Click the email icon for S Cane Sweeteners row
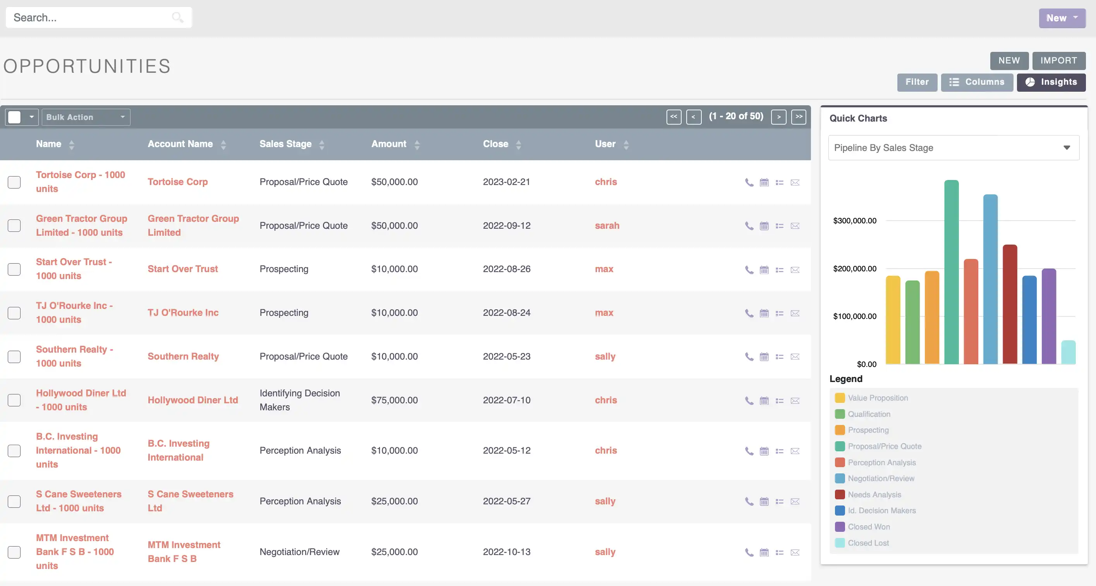The width and height of the screenshot is (1096, 586). (x=794, y=501)
